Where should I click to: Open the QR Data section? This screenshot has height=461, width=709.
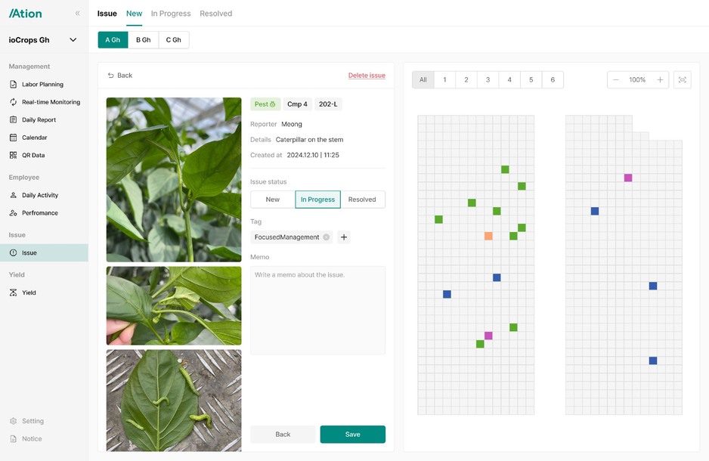tap(36, 154)
